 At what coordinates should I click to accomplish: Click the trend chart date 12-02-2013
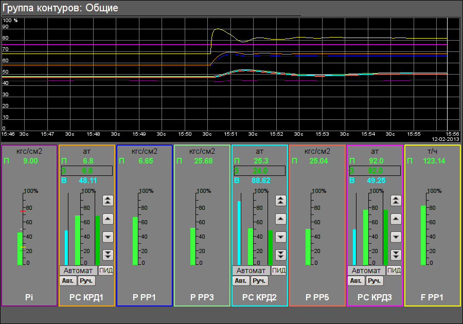(x=446, y=139)
